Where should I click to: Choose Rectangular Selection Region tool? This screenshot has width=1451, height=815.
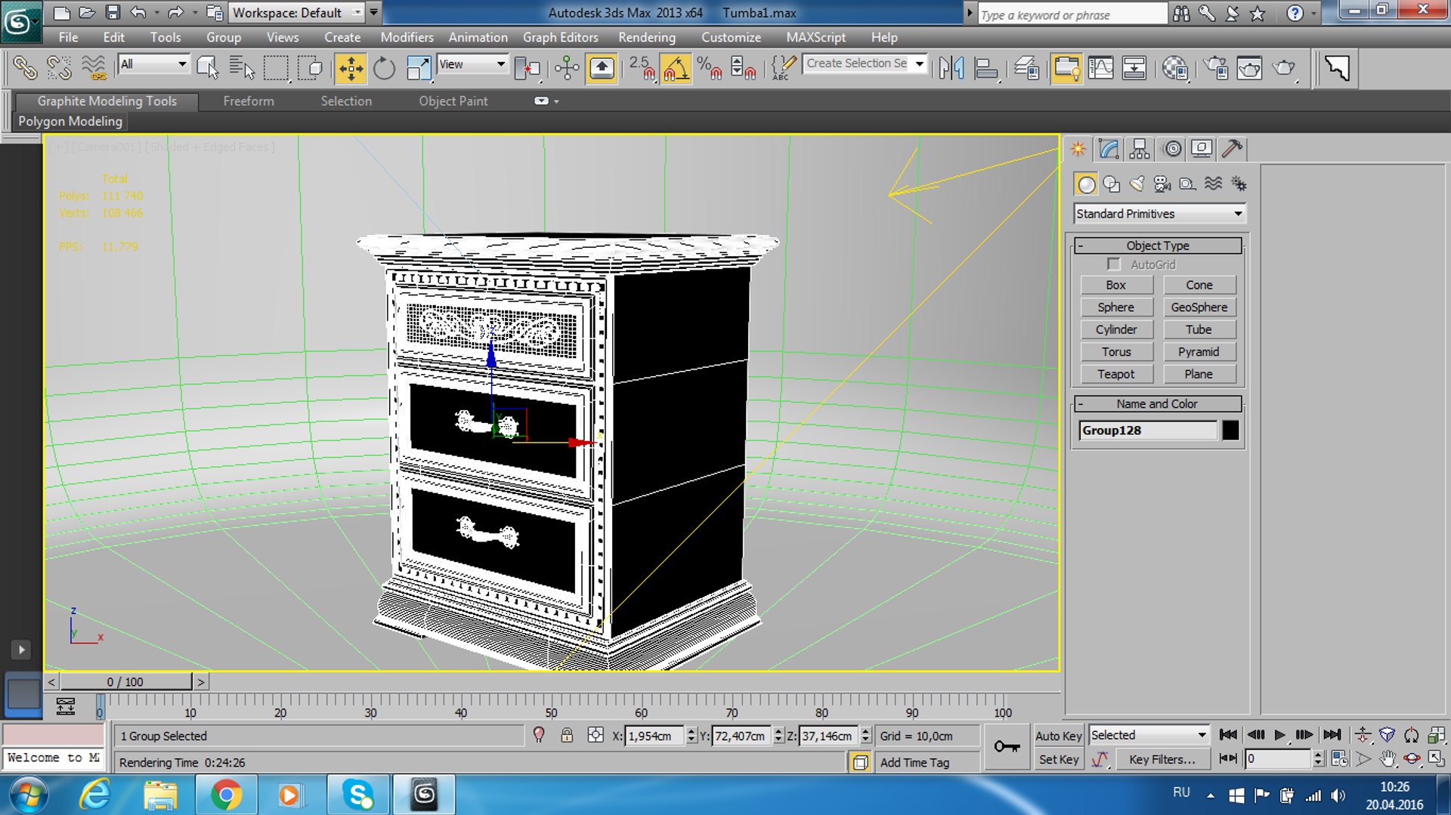click(x=276, y=68)
